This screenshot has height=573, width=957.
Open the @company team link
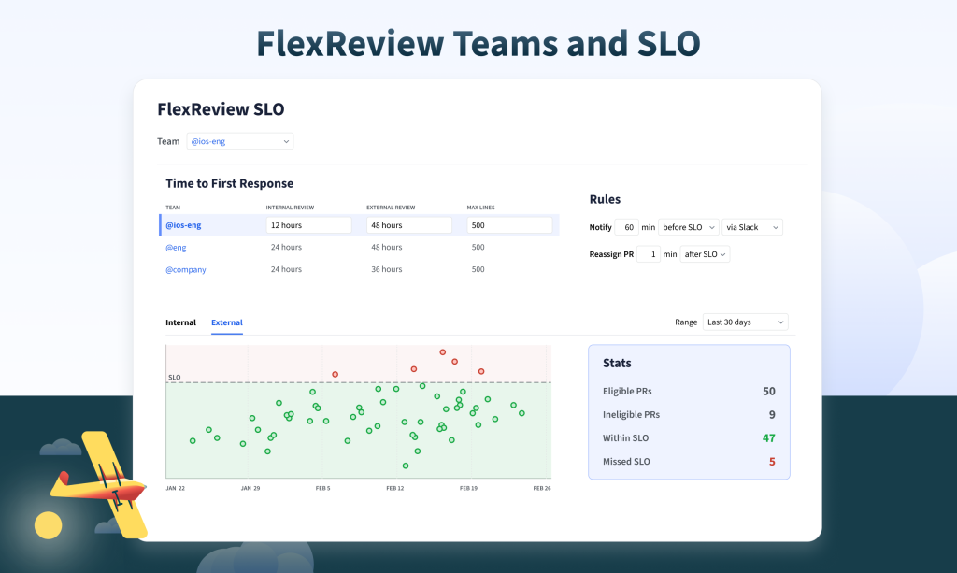click(186, 269)
